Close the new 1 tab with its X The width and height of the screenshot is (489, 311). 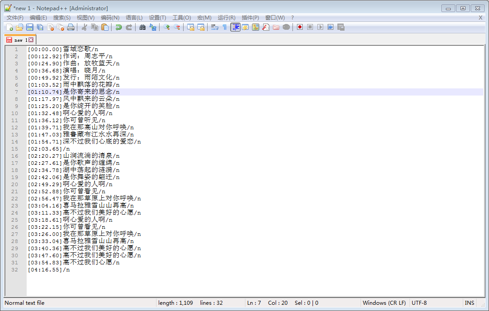[31, 40]
